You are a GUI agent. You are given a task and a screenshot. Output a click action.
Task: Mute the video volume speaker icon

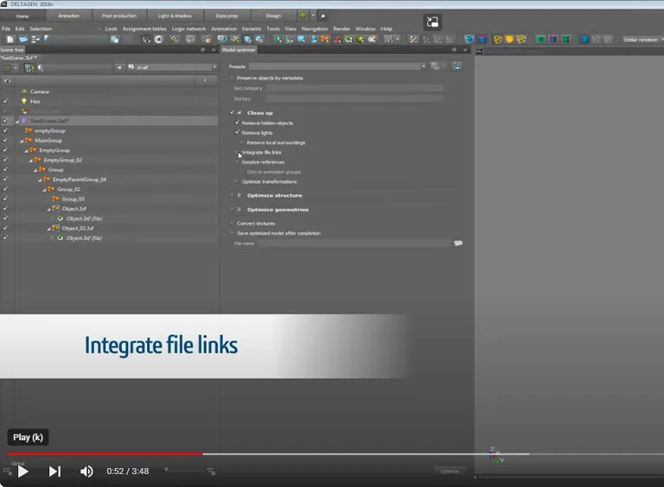[x=86, y=471]
